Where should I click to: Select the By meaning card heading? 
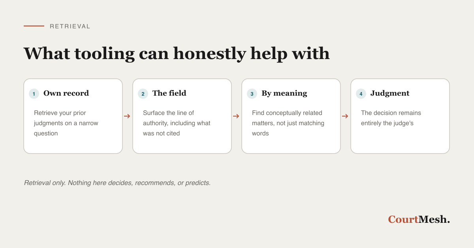coord(284,93)
